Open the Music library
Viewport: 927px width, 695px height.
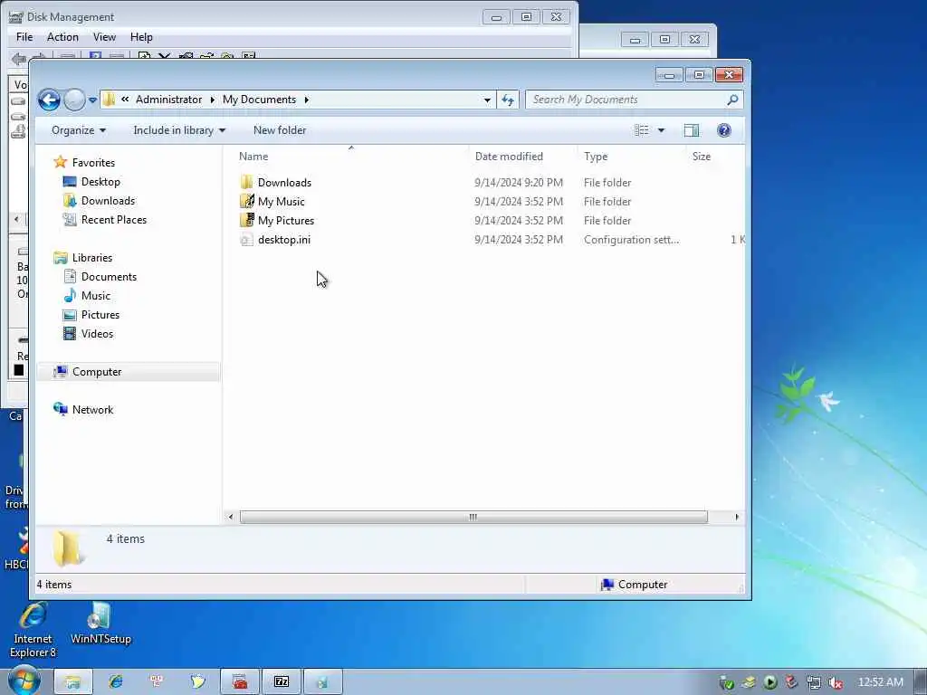[96, 296]
